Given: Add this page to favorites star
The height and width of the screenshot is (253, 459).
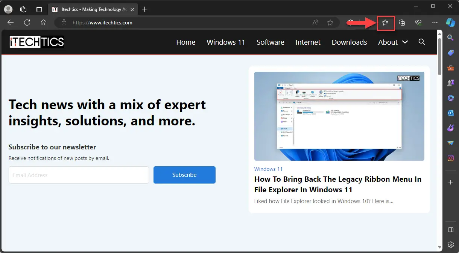Looking at the screenshot, I should click(x=330, y=23).
